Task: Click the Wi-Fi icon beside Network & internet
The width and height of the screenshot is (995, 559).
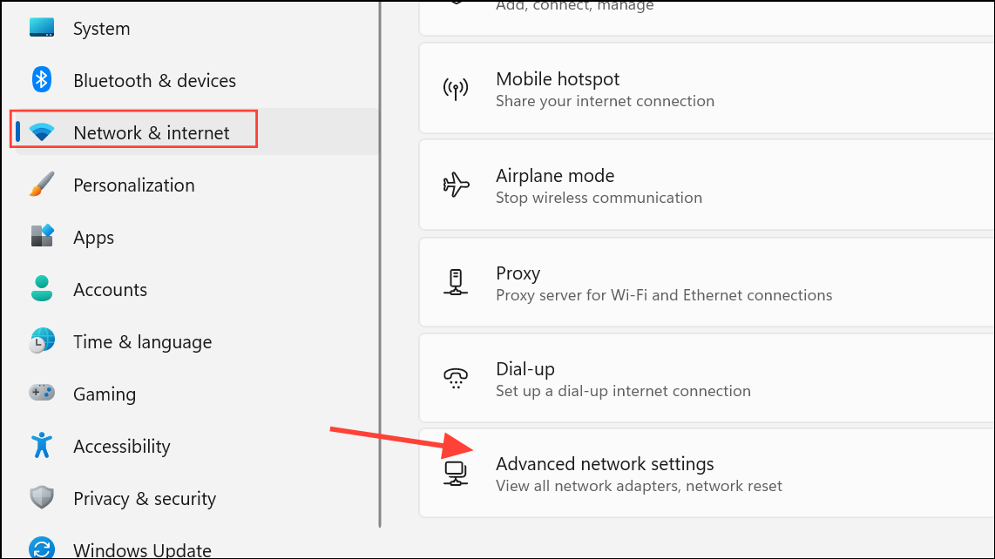Action: pos(42,132)
